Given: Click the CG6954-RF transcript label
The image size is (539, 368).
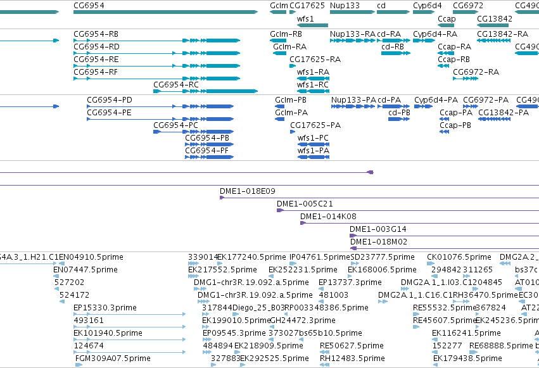Looking at the screenshot, I should [x=96, y=72].
